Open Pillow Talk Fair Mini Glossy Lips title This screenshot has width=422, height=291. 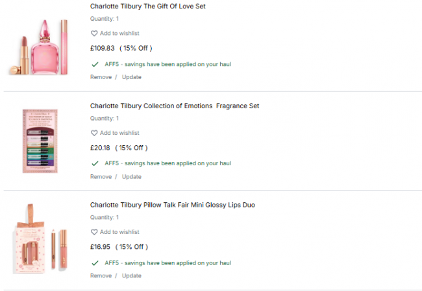[x=173, y=205]
